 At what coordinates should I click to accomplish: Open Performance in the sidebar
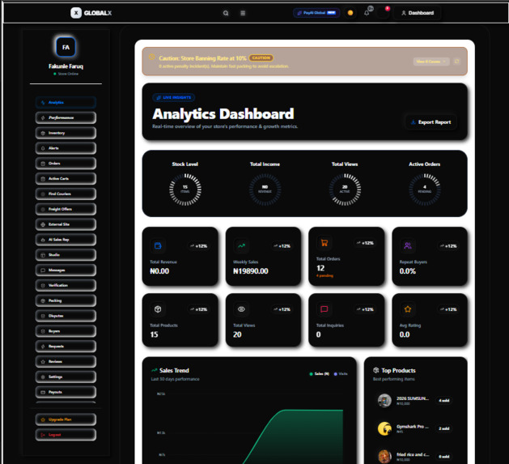click(66, 117)
